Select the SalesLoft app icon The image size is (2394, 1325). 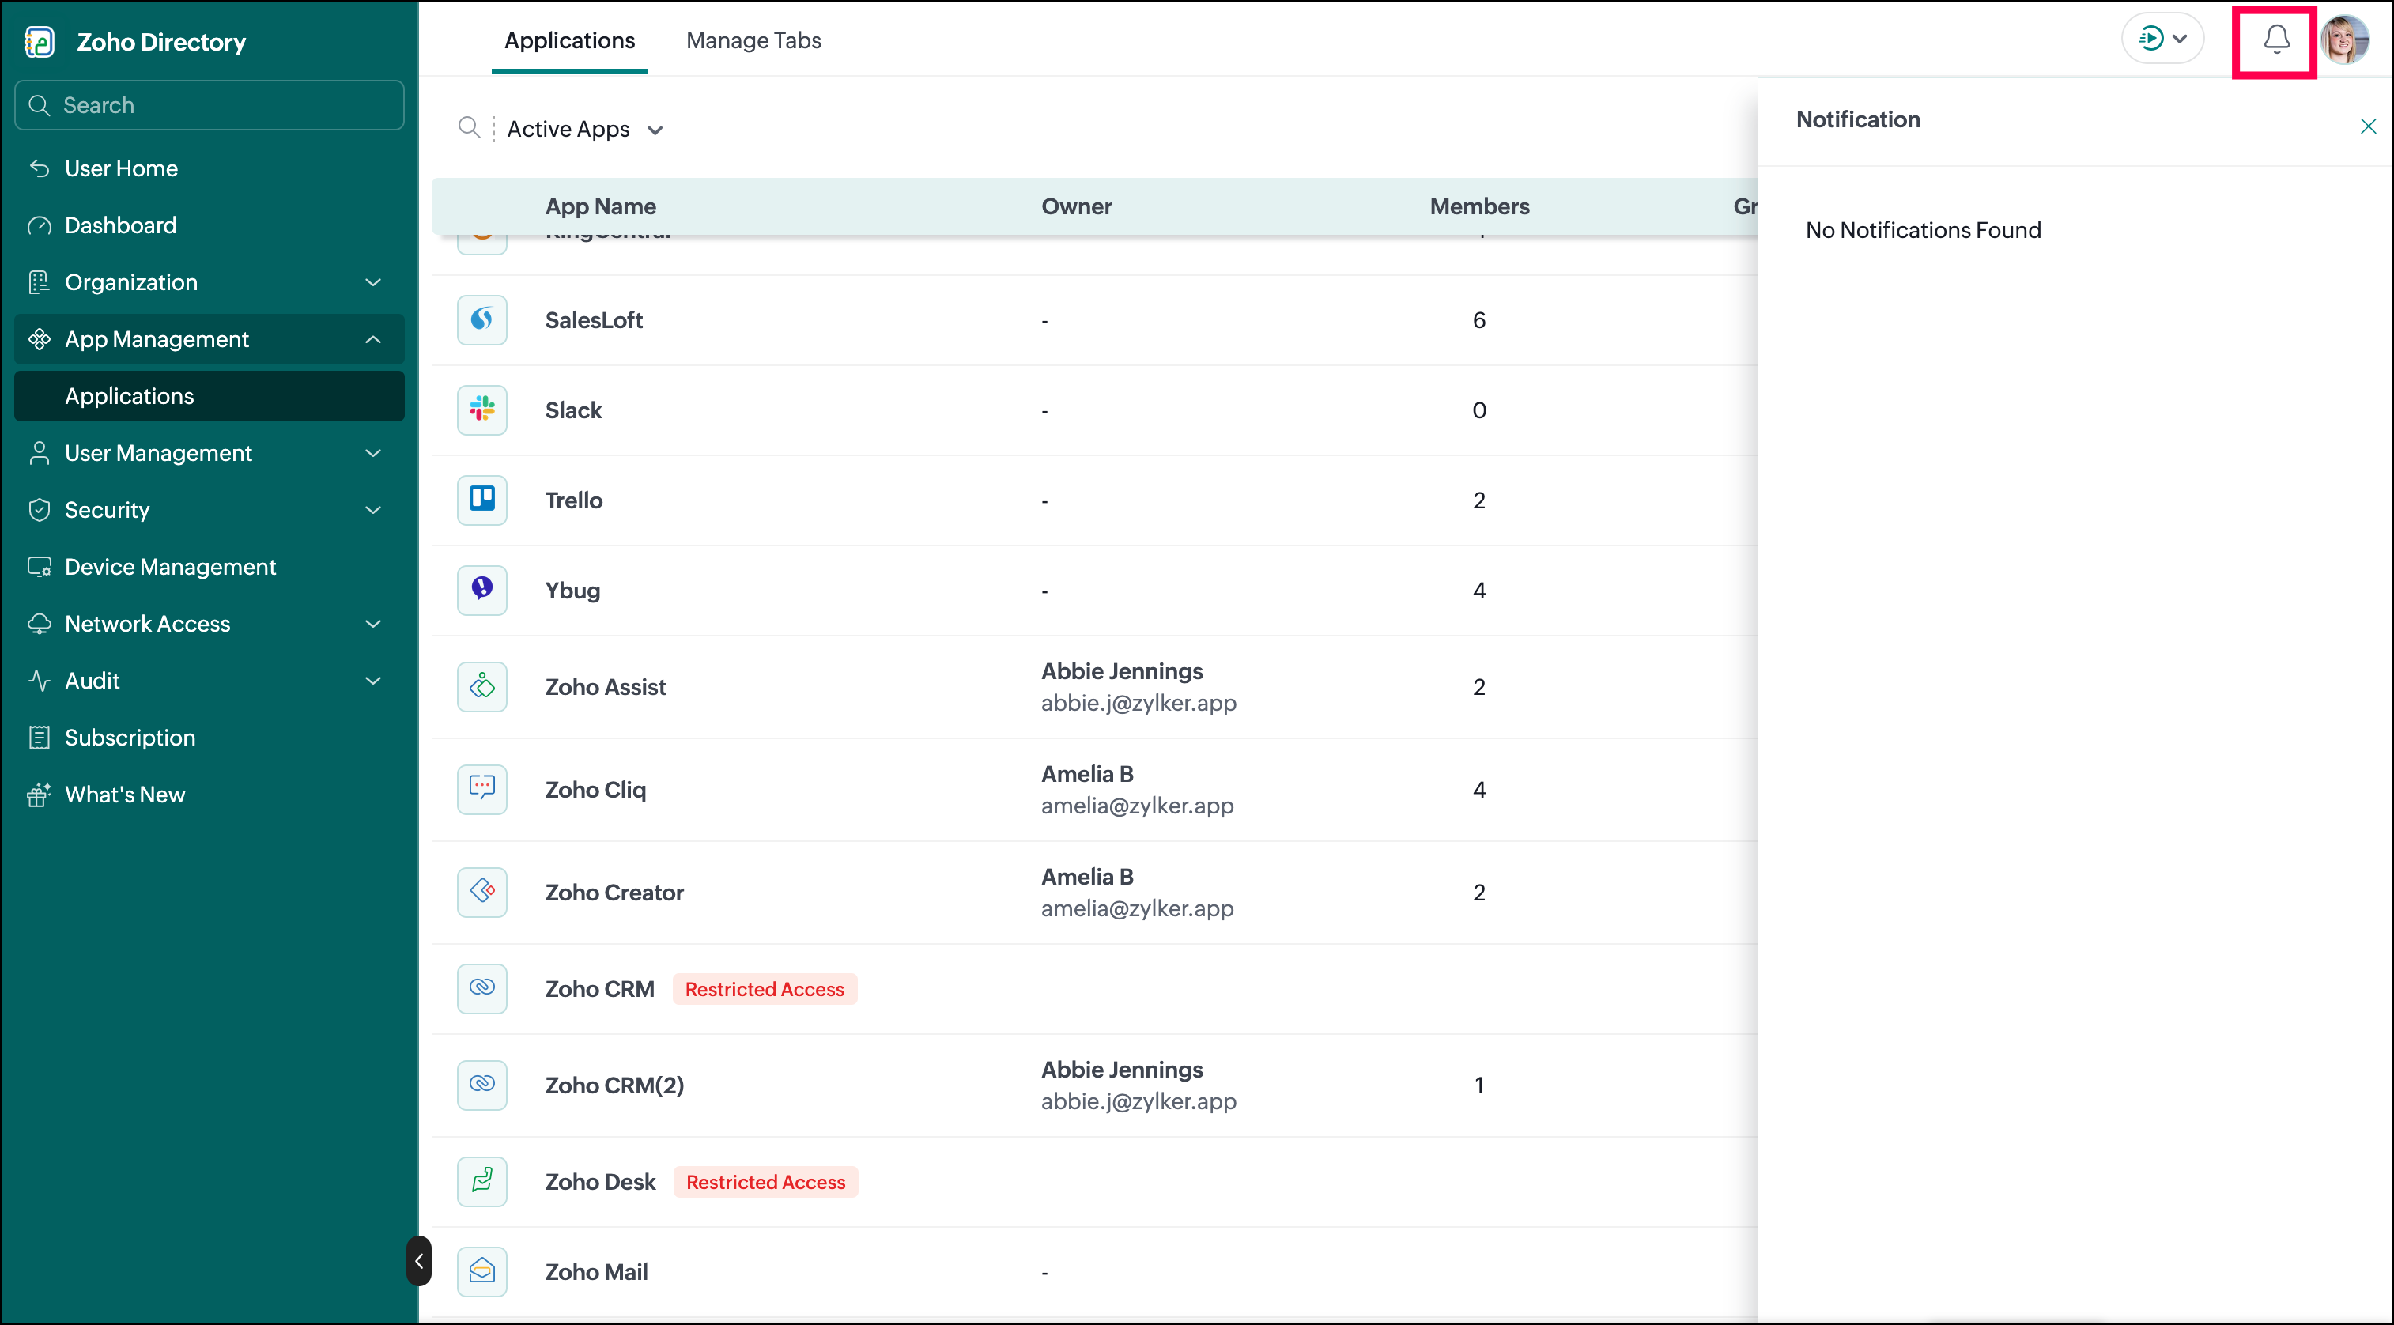(481, 319)
